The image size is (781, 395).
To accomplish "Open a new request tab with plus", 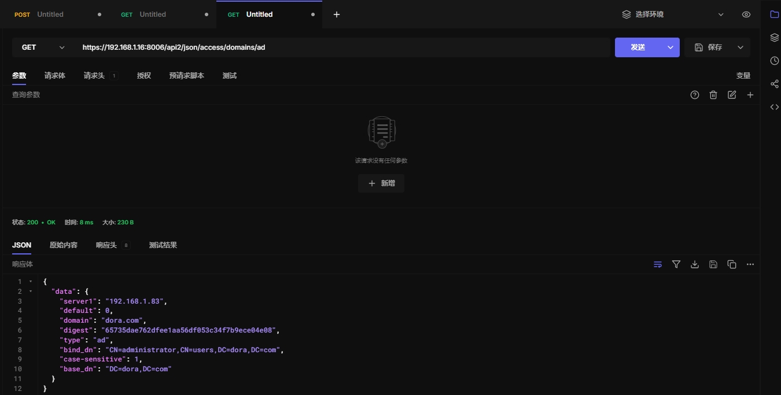I will point(337,14).
